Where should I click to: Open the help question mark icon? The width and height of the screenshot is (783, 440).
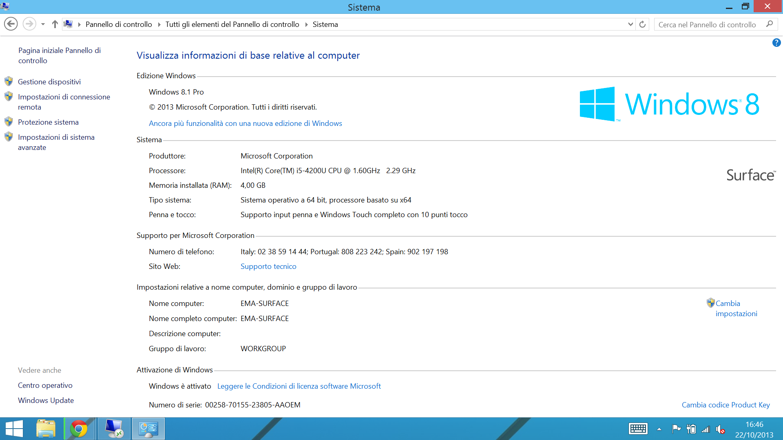[x=776, y=43]
